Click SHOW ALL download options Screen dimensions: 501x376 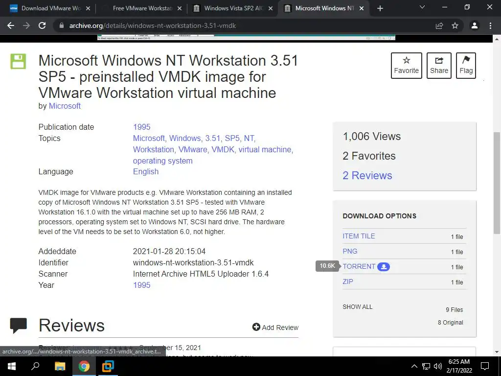[357, 307]
